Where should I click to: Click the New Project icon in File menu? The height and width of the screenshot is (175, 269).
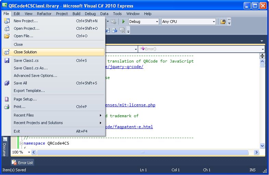(x=7, y=21)
